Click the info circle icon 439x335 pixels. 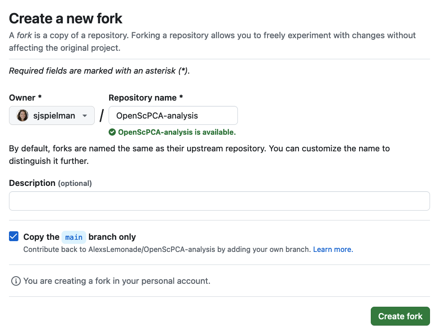tap(16, 281)
